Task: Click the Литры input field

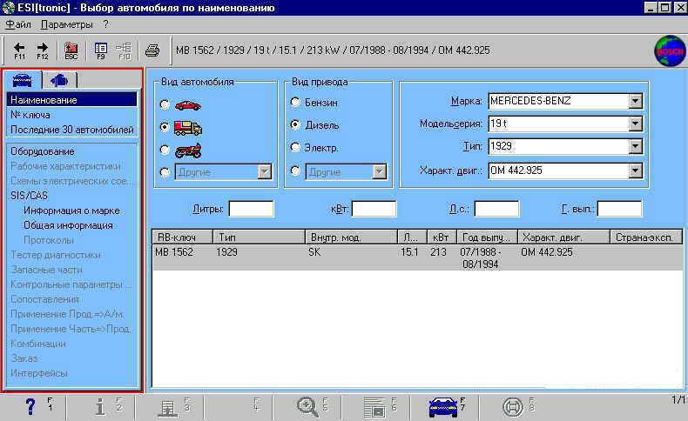Action: [x=251, y=209]
